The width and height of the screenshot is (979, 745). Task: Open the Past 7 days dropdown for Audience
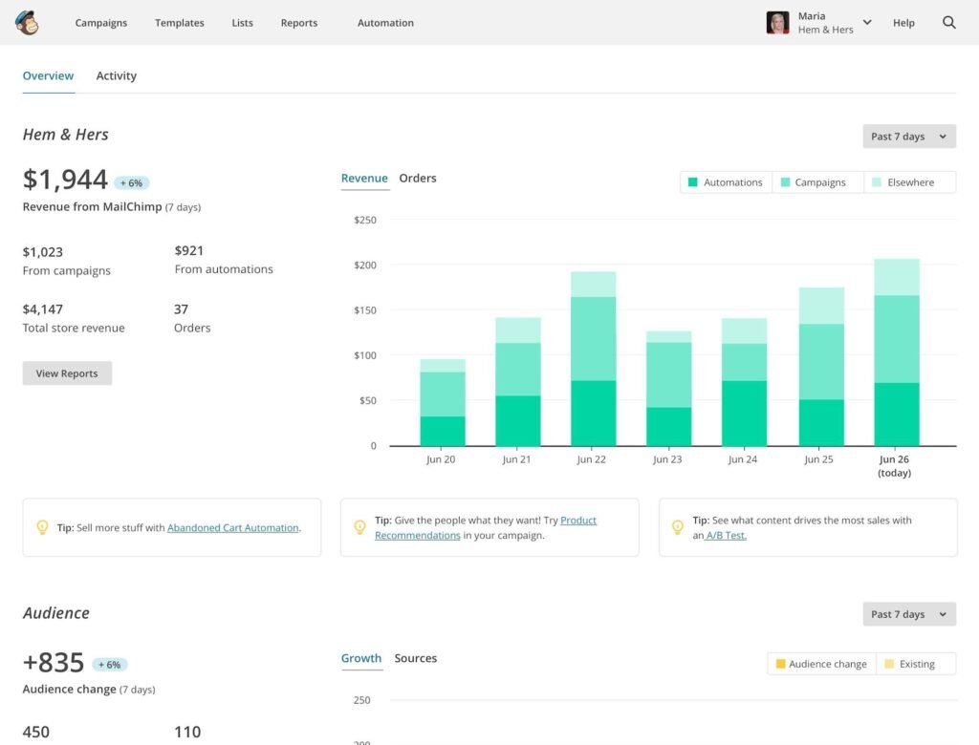click(x=906, y=613)
